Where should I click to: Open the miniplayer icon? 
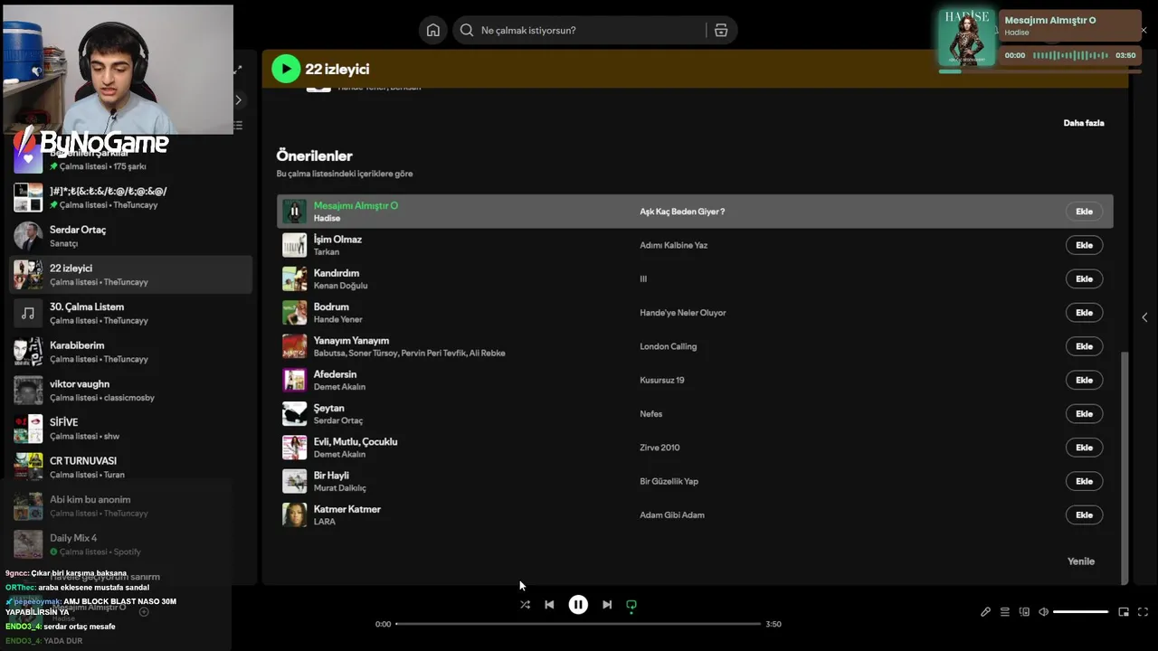point(1124,612)
